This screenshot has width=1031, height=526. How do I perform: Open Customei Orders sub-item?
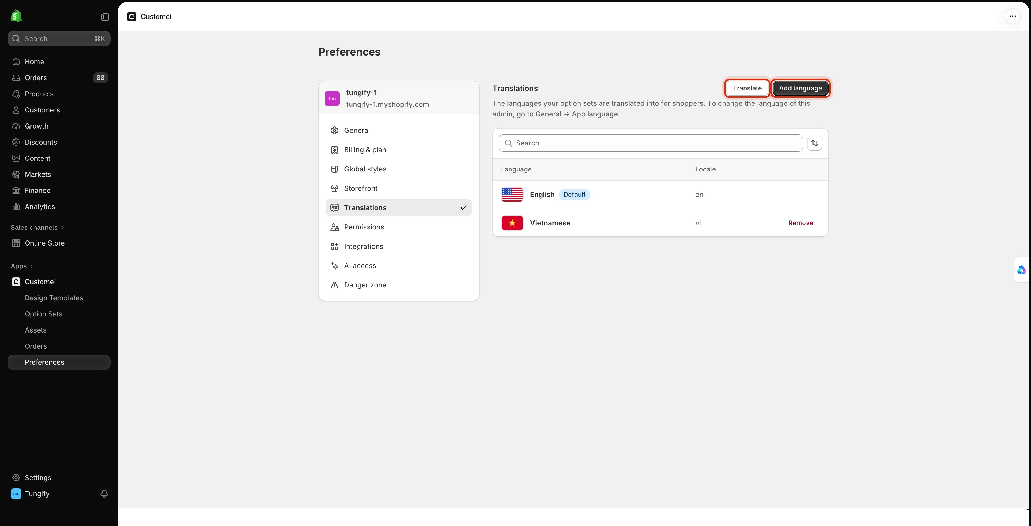point(36,346)
